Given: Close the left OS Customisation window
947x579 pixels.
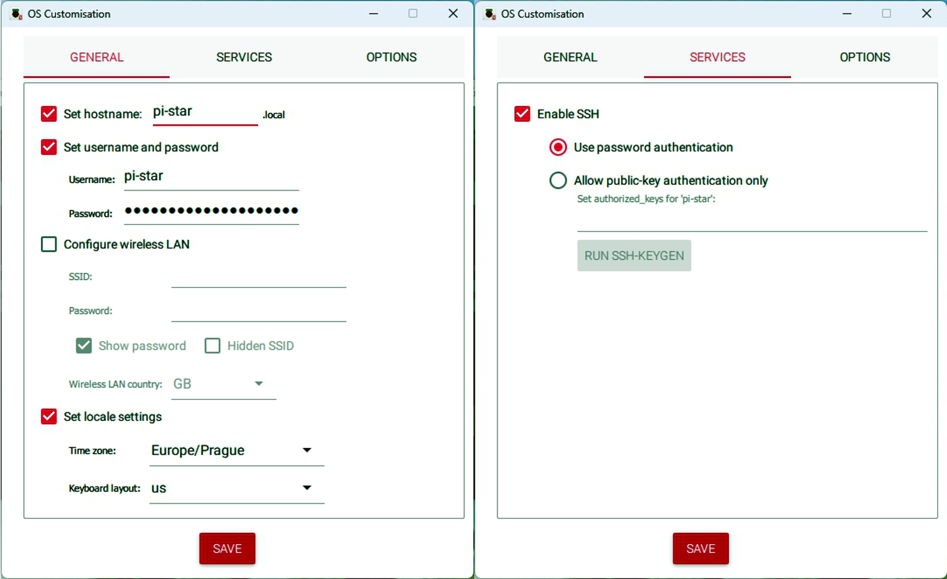Looking at the screenshot, I should [453, 13].
